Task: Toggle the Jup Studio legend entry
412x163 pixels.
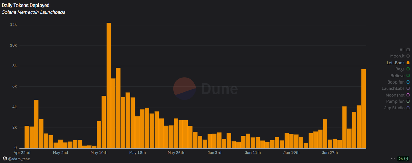Action: point(398,108)
